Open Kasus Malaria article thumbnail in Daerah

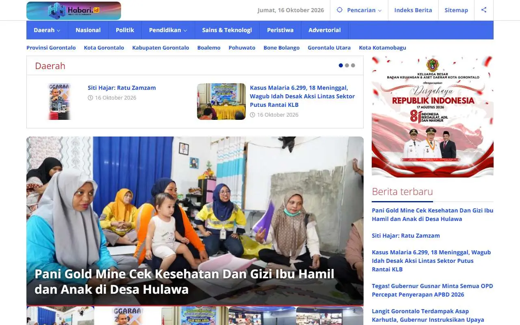pyautogui.click(x=221, y=102)
